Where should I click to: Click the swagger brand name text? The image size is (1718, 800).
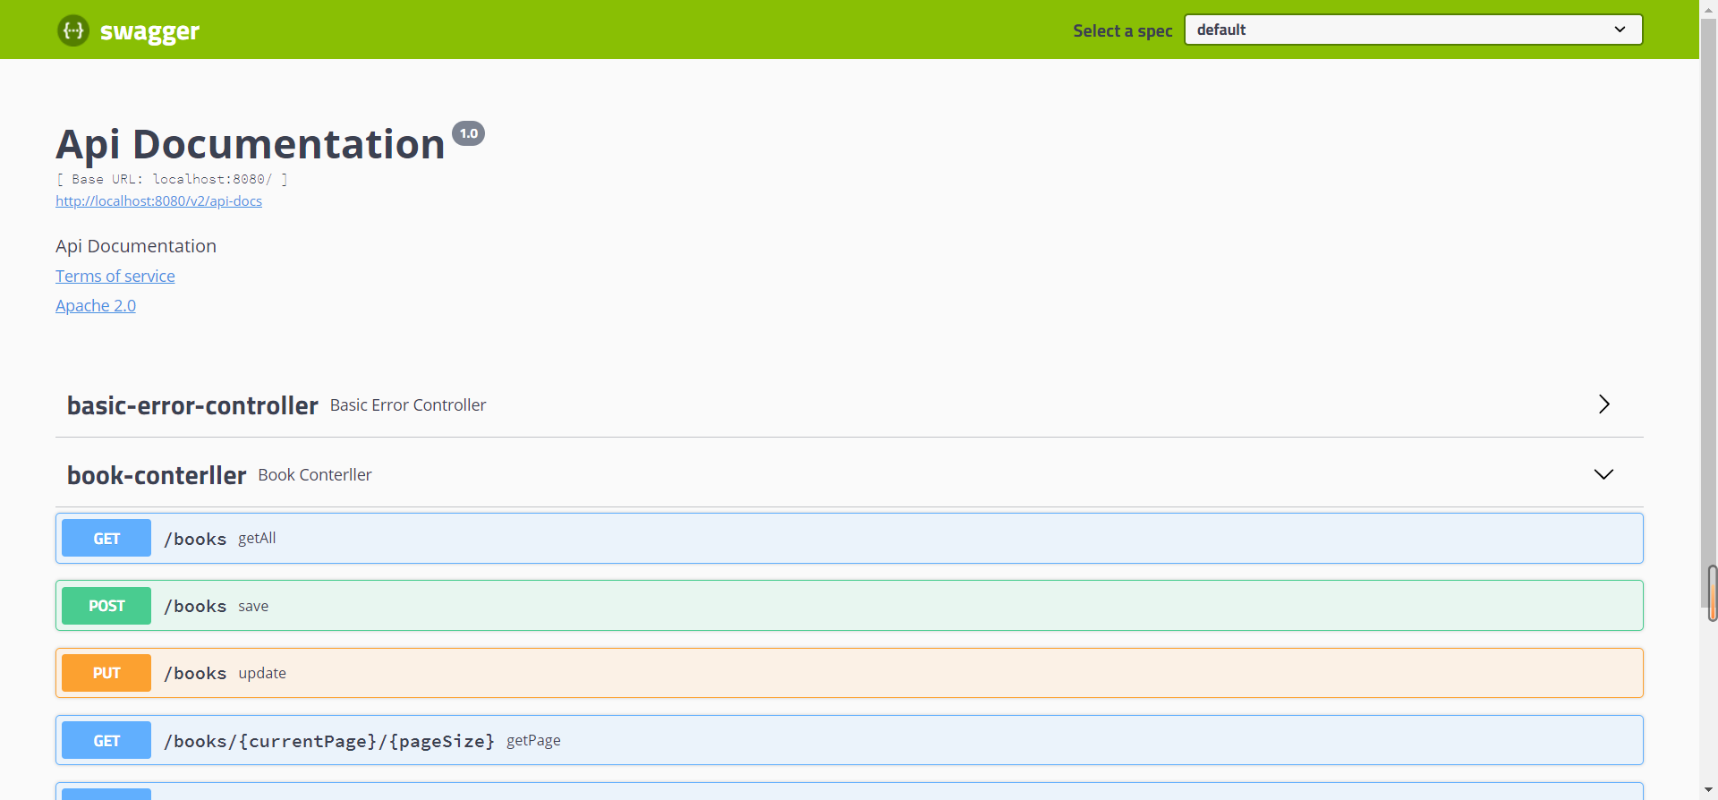pyautogui.click(x=149, y=31)
